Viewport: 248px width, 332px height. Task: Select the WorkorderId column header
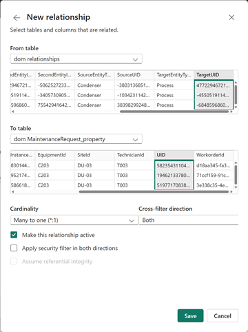click(214, 155)
